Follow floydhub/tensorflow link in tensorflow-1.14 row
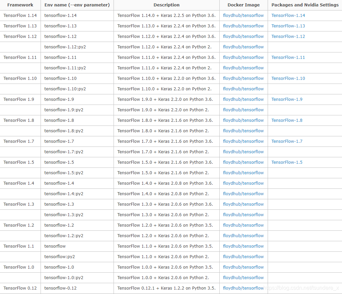The image size is (342, 294). [x=243, y=16]
